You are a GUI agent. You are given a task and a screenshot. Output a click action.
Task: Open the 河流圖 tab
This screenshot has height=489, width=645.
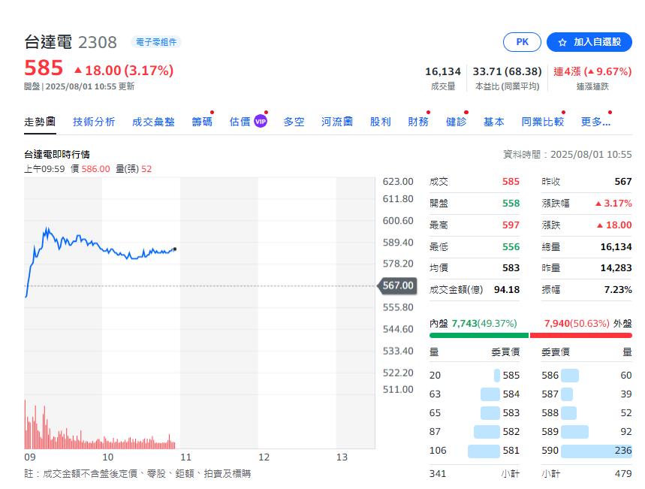pyautogui.click(x=337, y=122)
